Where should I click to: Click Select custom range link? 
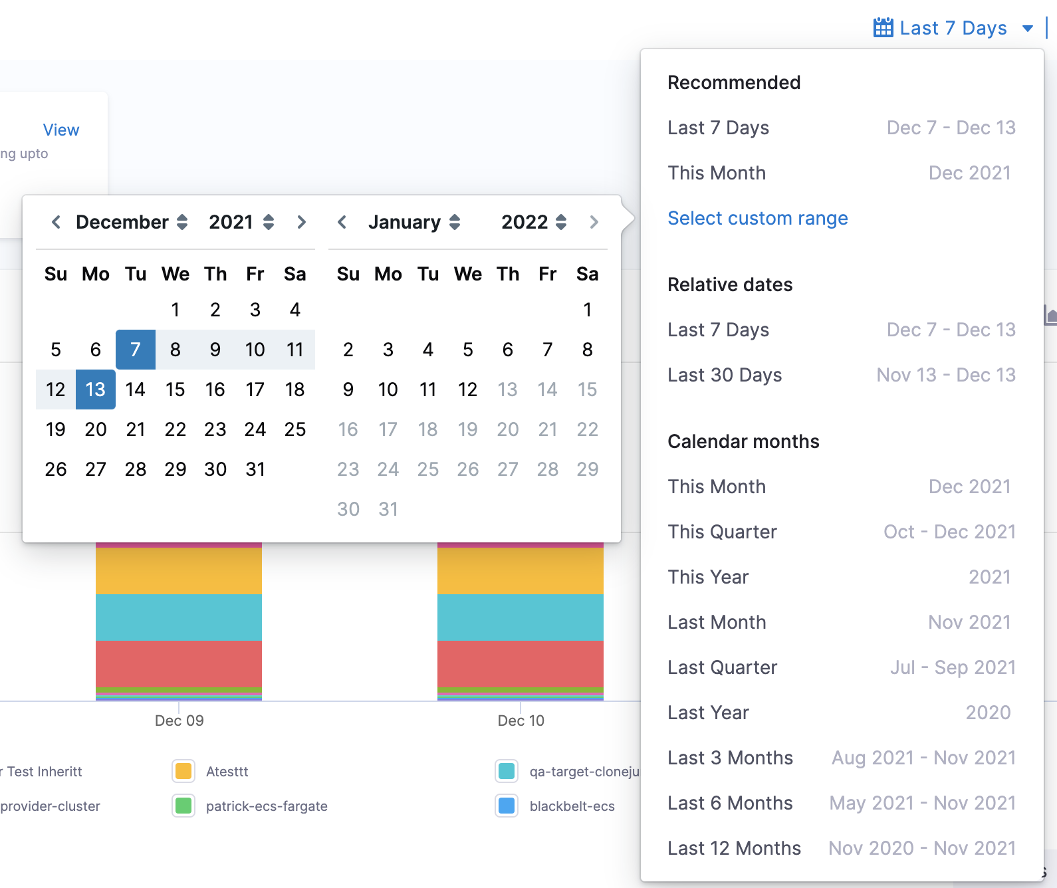click(x=758, y=218)
